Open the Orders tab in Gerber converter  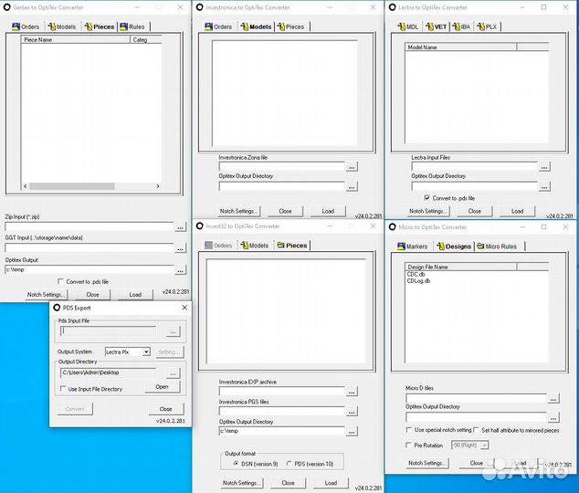[27, 26]
